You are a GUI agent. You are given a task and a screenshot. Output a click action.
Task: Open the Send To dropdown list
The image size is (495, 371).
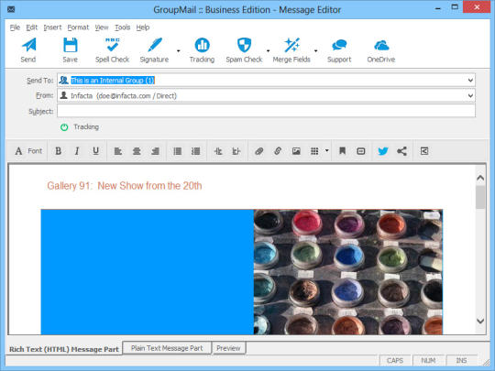[470, 80]
